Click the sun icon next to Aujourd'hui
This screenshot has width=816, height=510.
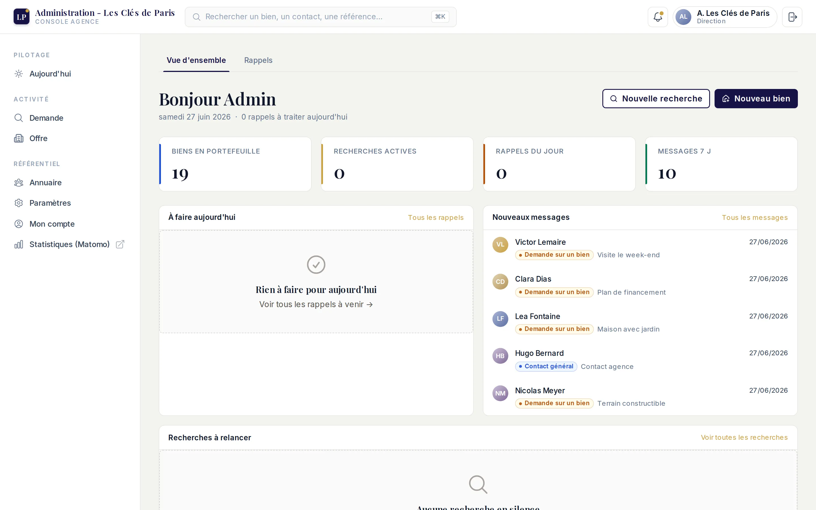point(19,74)
